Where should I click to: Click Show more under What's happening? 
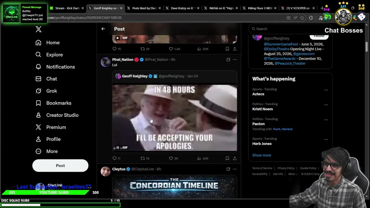tap(262, 155)
